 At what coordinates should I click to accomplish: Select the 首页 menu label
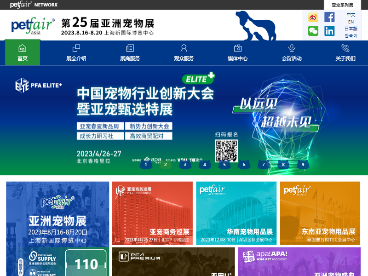(x=22, y=58)
